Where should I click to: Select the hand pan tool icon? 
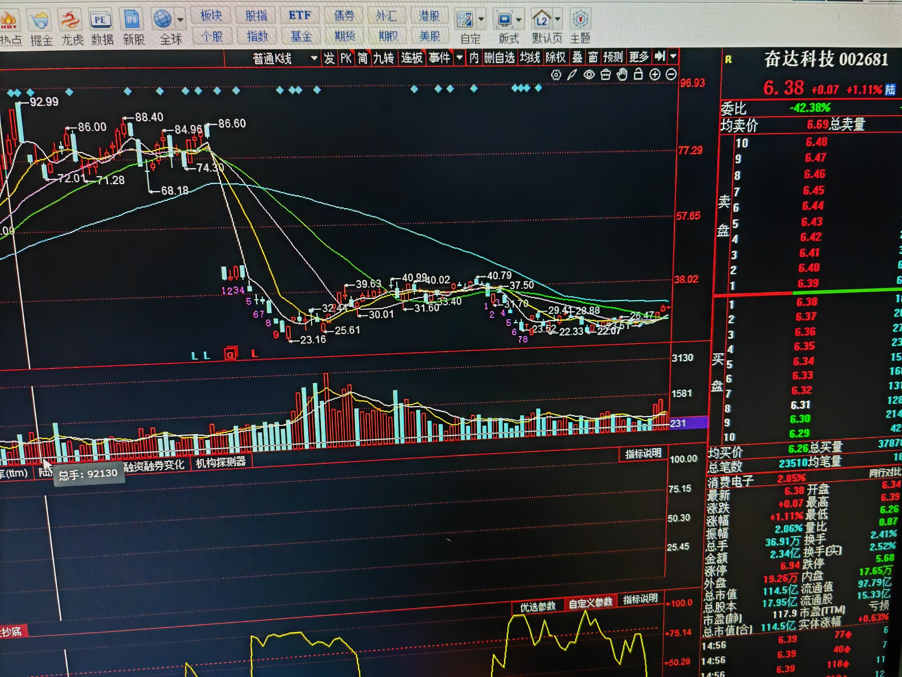tap(622, 74)
